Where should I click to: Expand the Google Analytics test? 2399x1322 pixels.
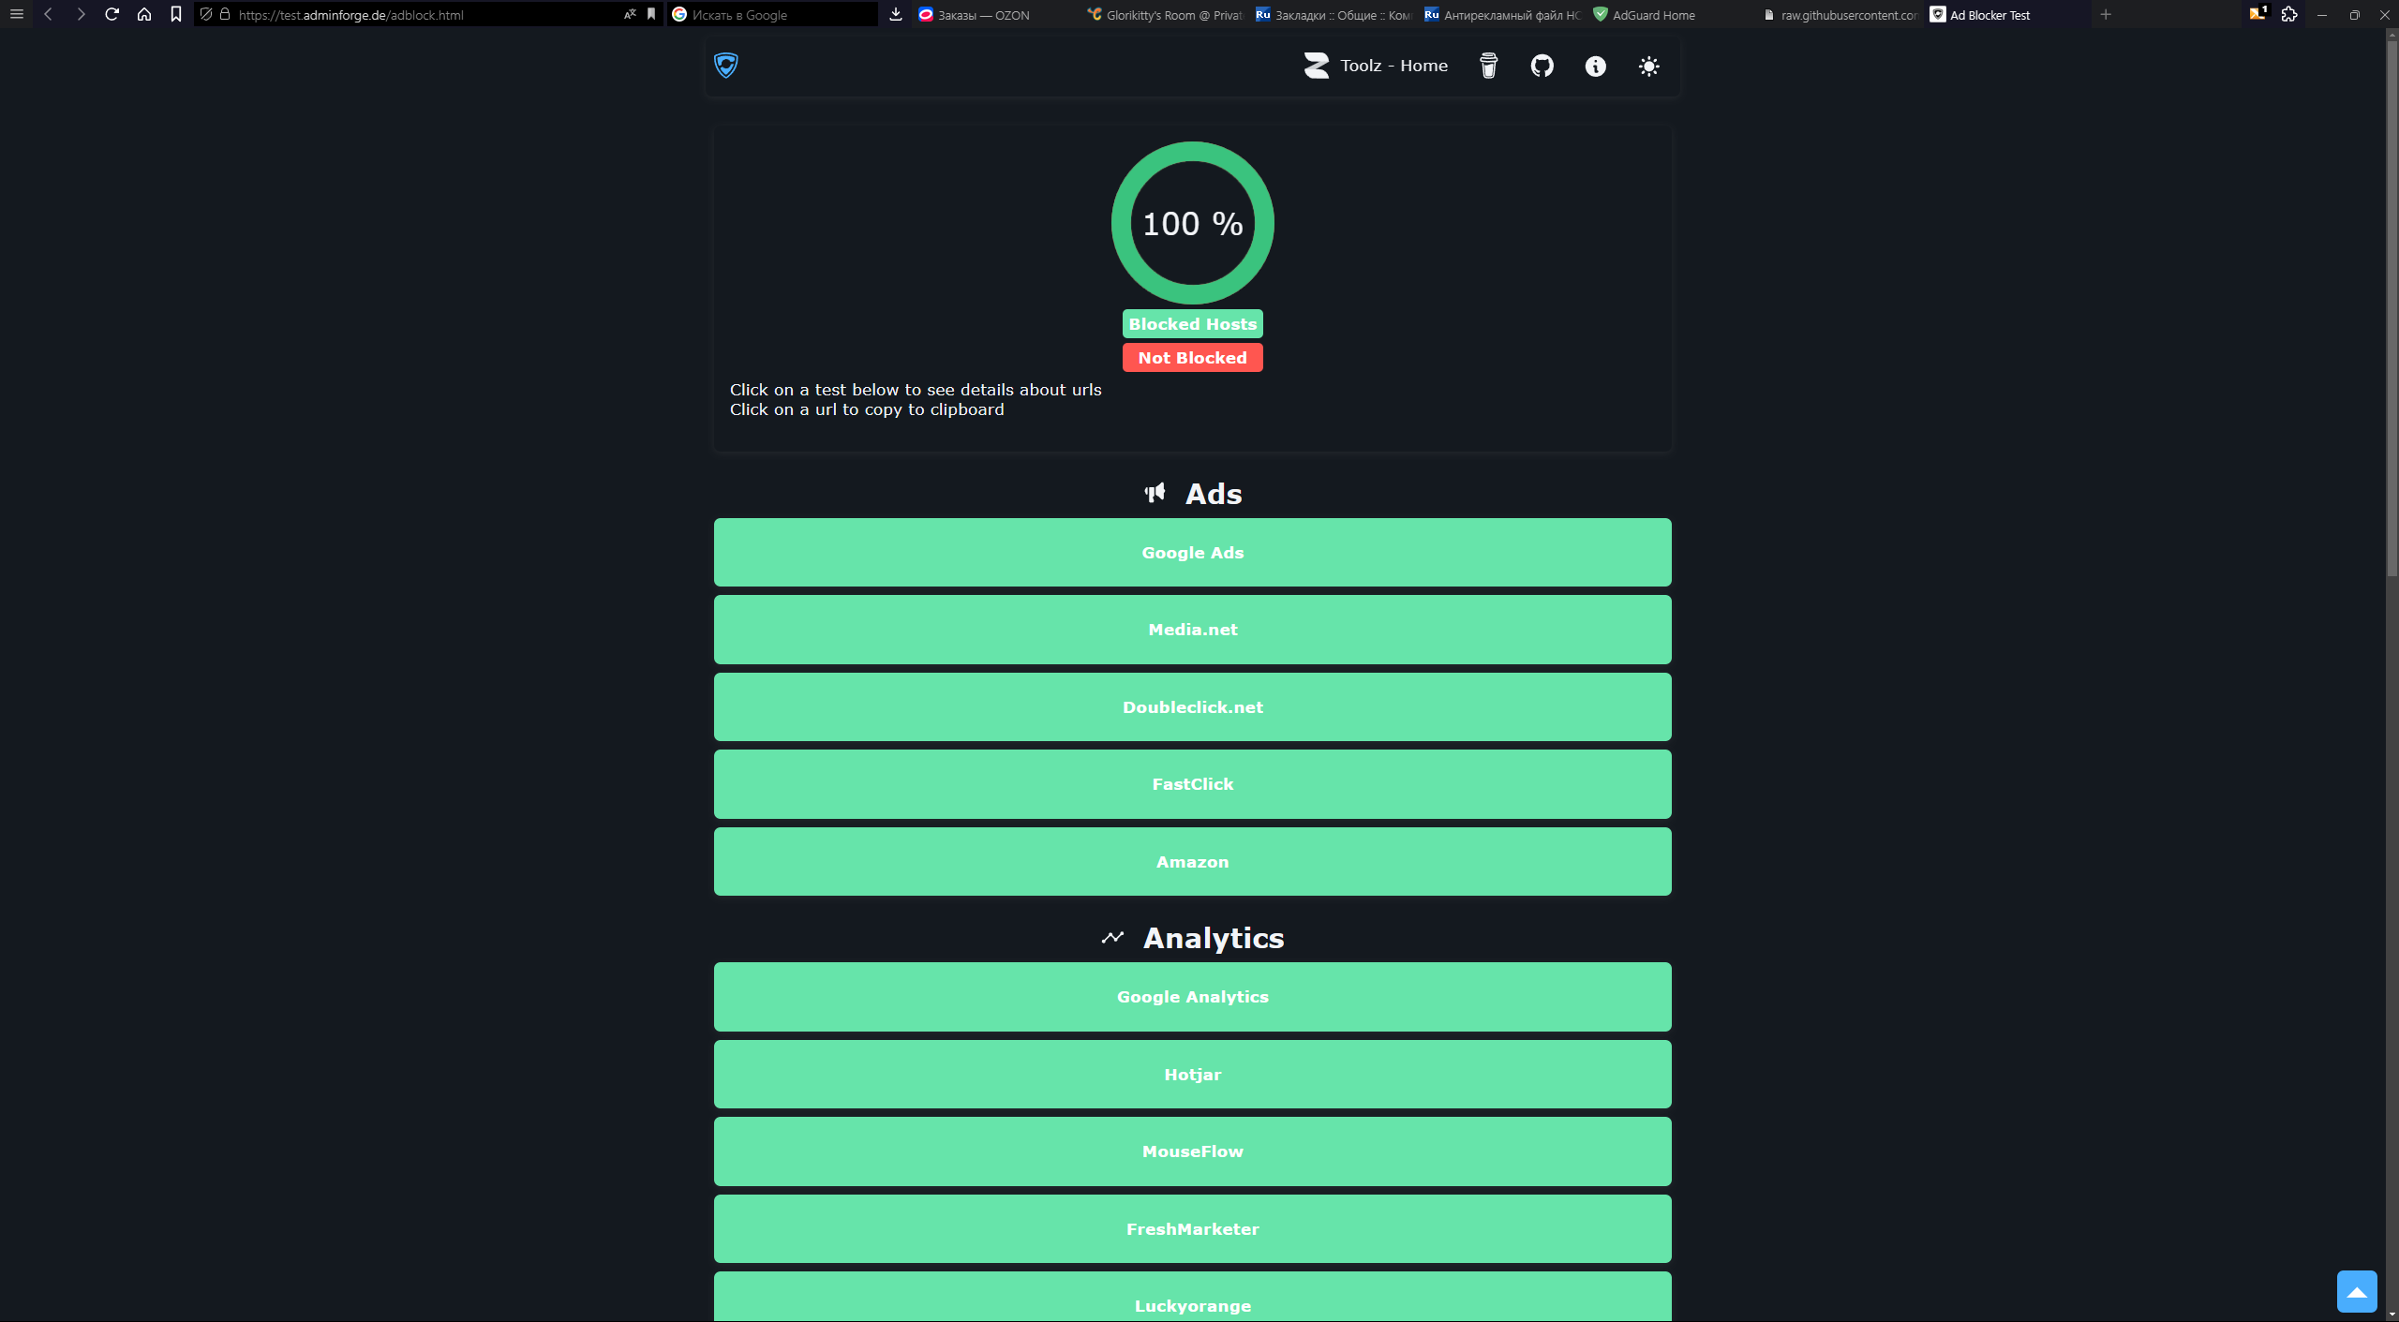(x=1193, y=997)
